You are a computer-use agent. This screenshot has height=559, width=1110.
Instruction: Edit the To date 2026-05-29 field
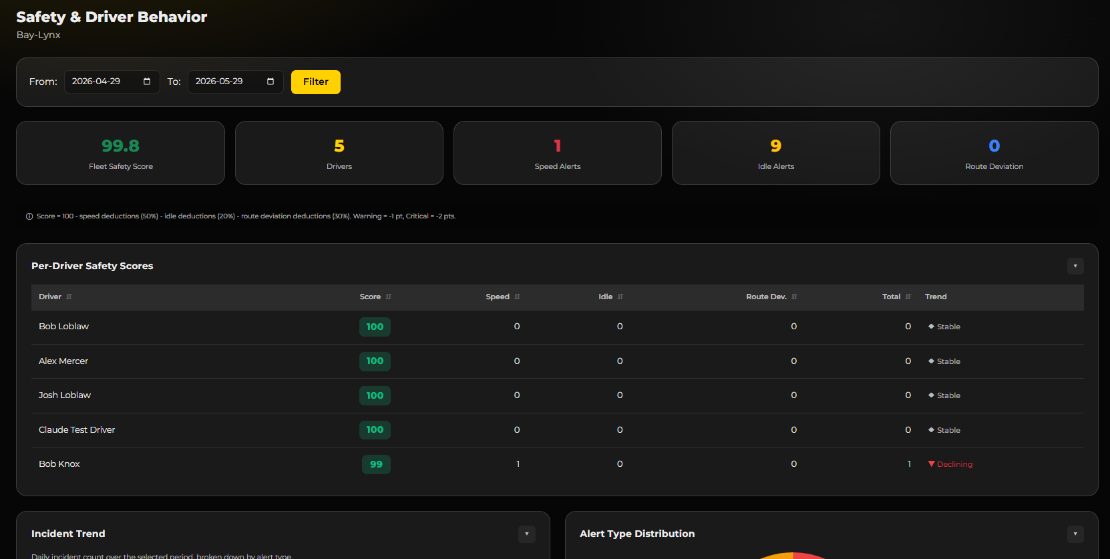point(236,81)
